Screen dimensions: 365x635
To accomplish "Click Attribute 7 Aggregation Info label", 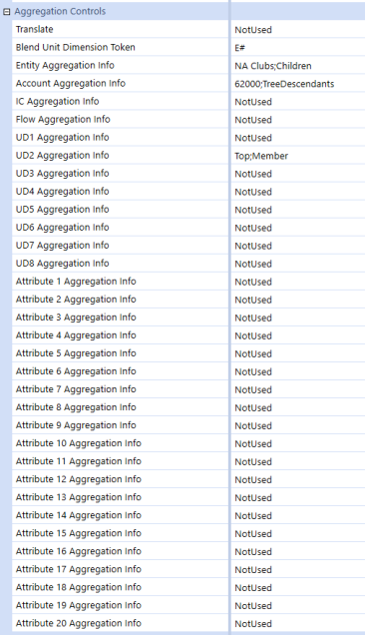I will (x=76, y=389).
